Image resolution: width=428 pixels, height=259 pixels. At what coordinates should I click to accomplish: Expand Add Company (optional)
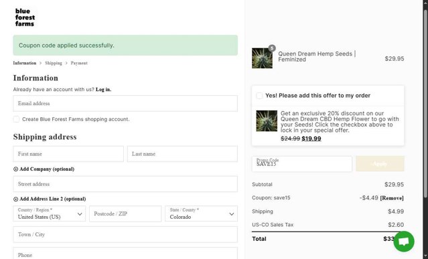tap(47, 169)
